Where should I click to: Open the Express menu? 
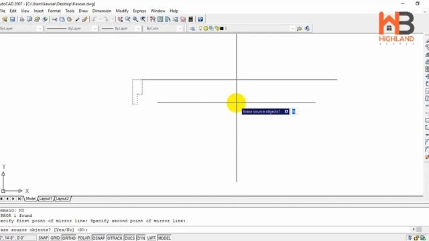point(139,11)
